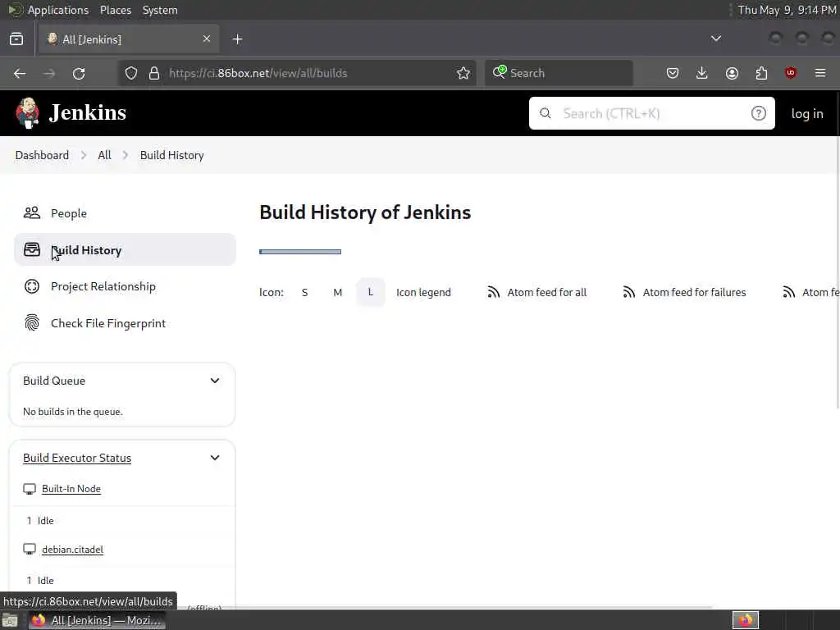
Task: Click the magnifier icon in Jenkins search
Action: click(545, 113)
